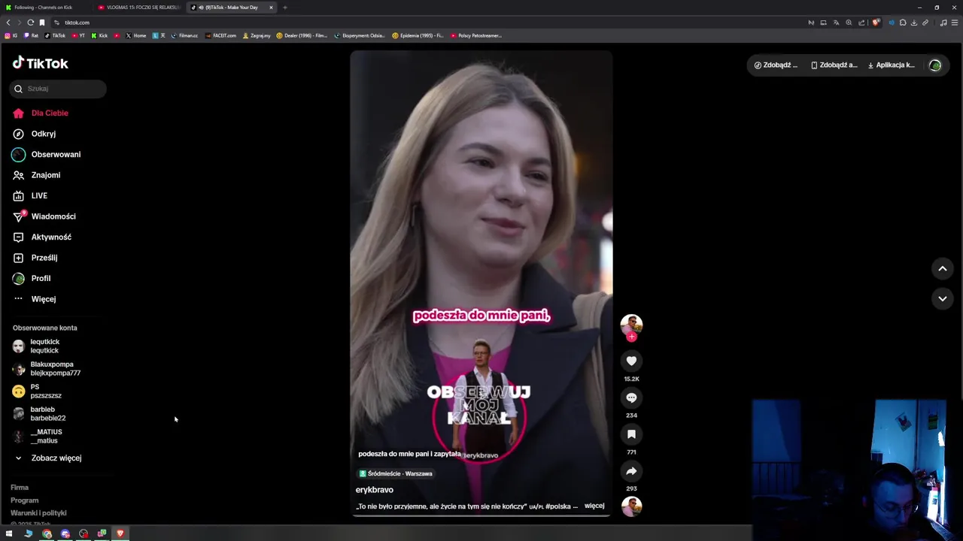The image size is (963, 541).
Task: Click erykbravo username under video
Action: click(374, 490)
